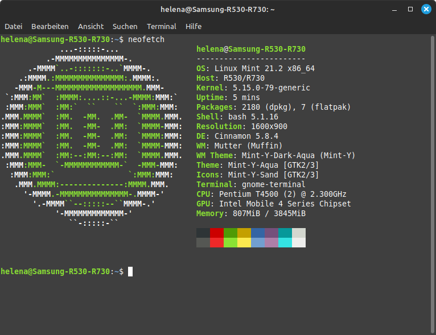The width and height of the screenshot is (436, 335).
Task: Click the teal color block in top row
Action: pos(285,233)
